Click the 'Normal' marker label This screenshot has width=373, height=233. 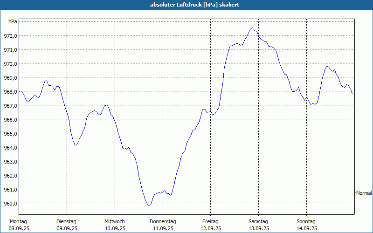(364, 193)
